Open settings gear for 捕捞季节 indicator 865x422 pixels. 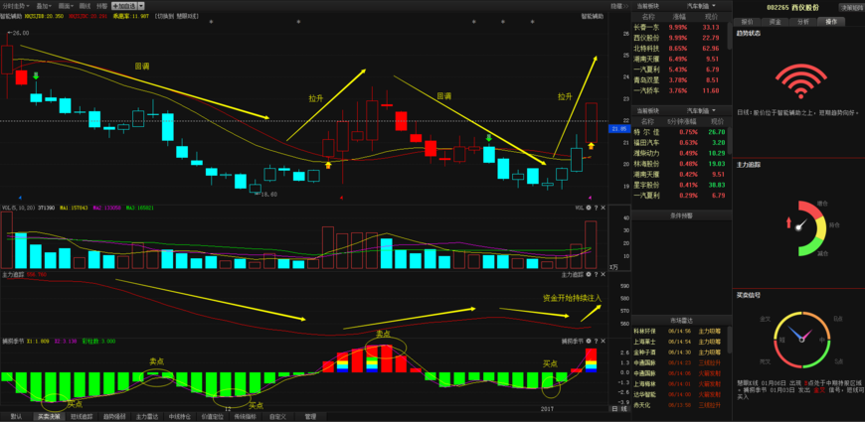tap(588, 341)
